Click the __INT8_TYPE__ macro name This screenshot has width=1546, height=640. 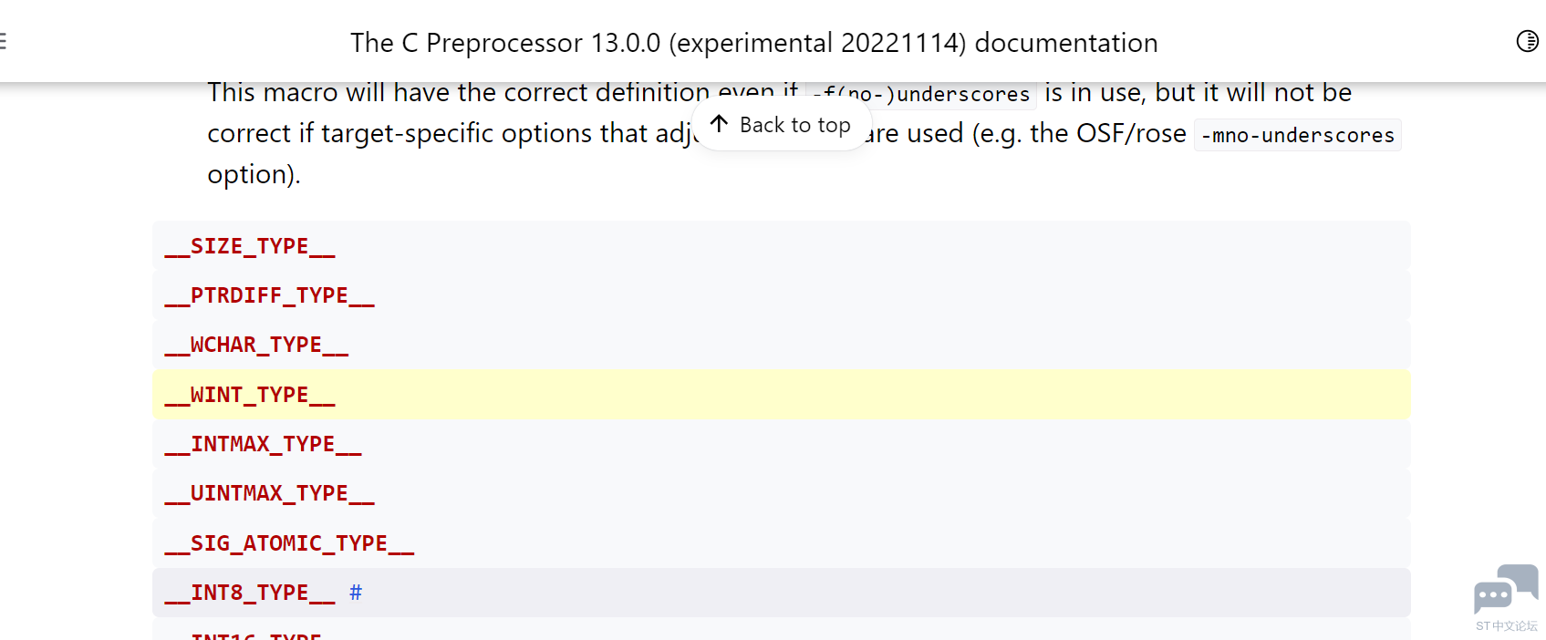250,593
